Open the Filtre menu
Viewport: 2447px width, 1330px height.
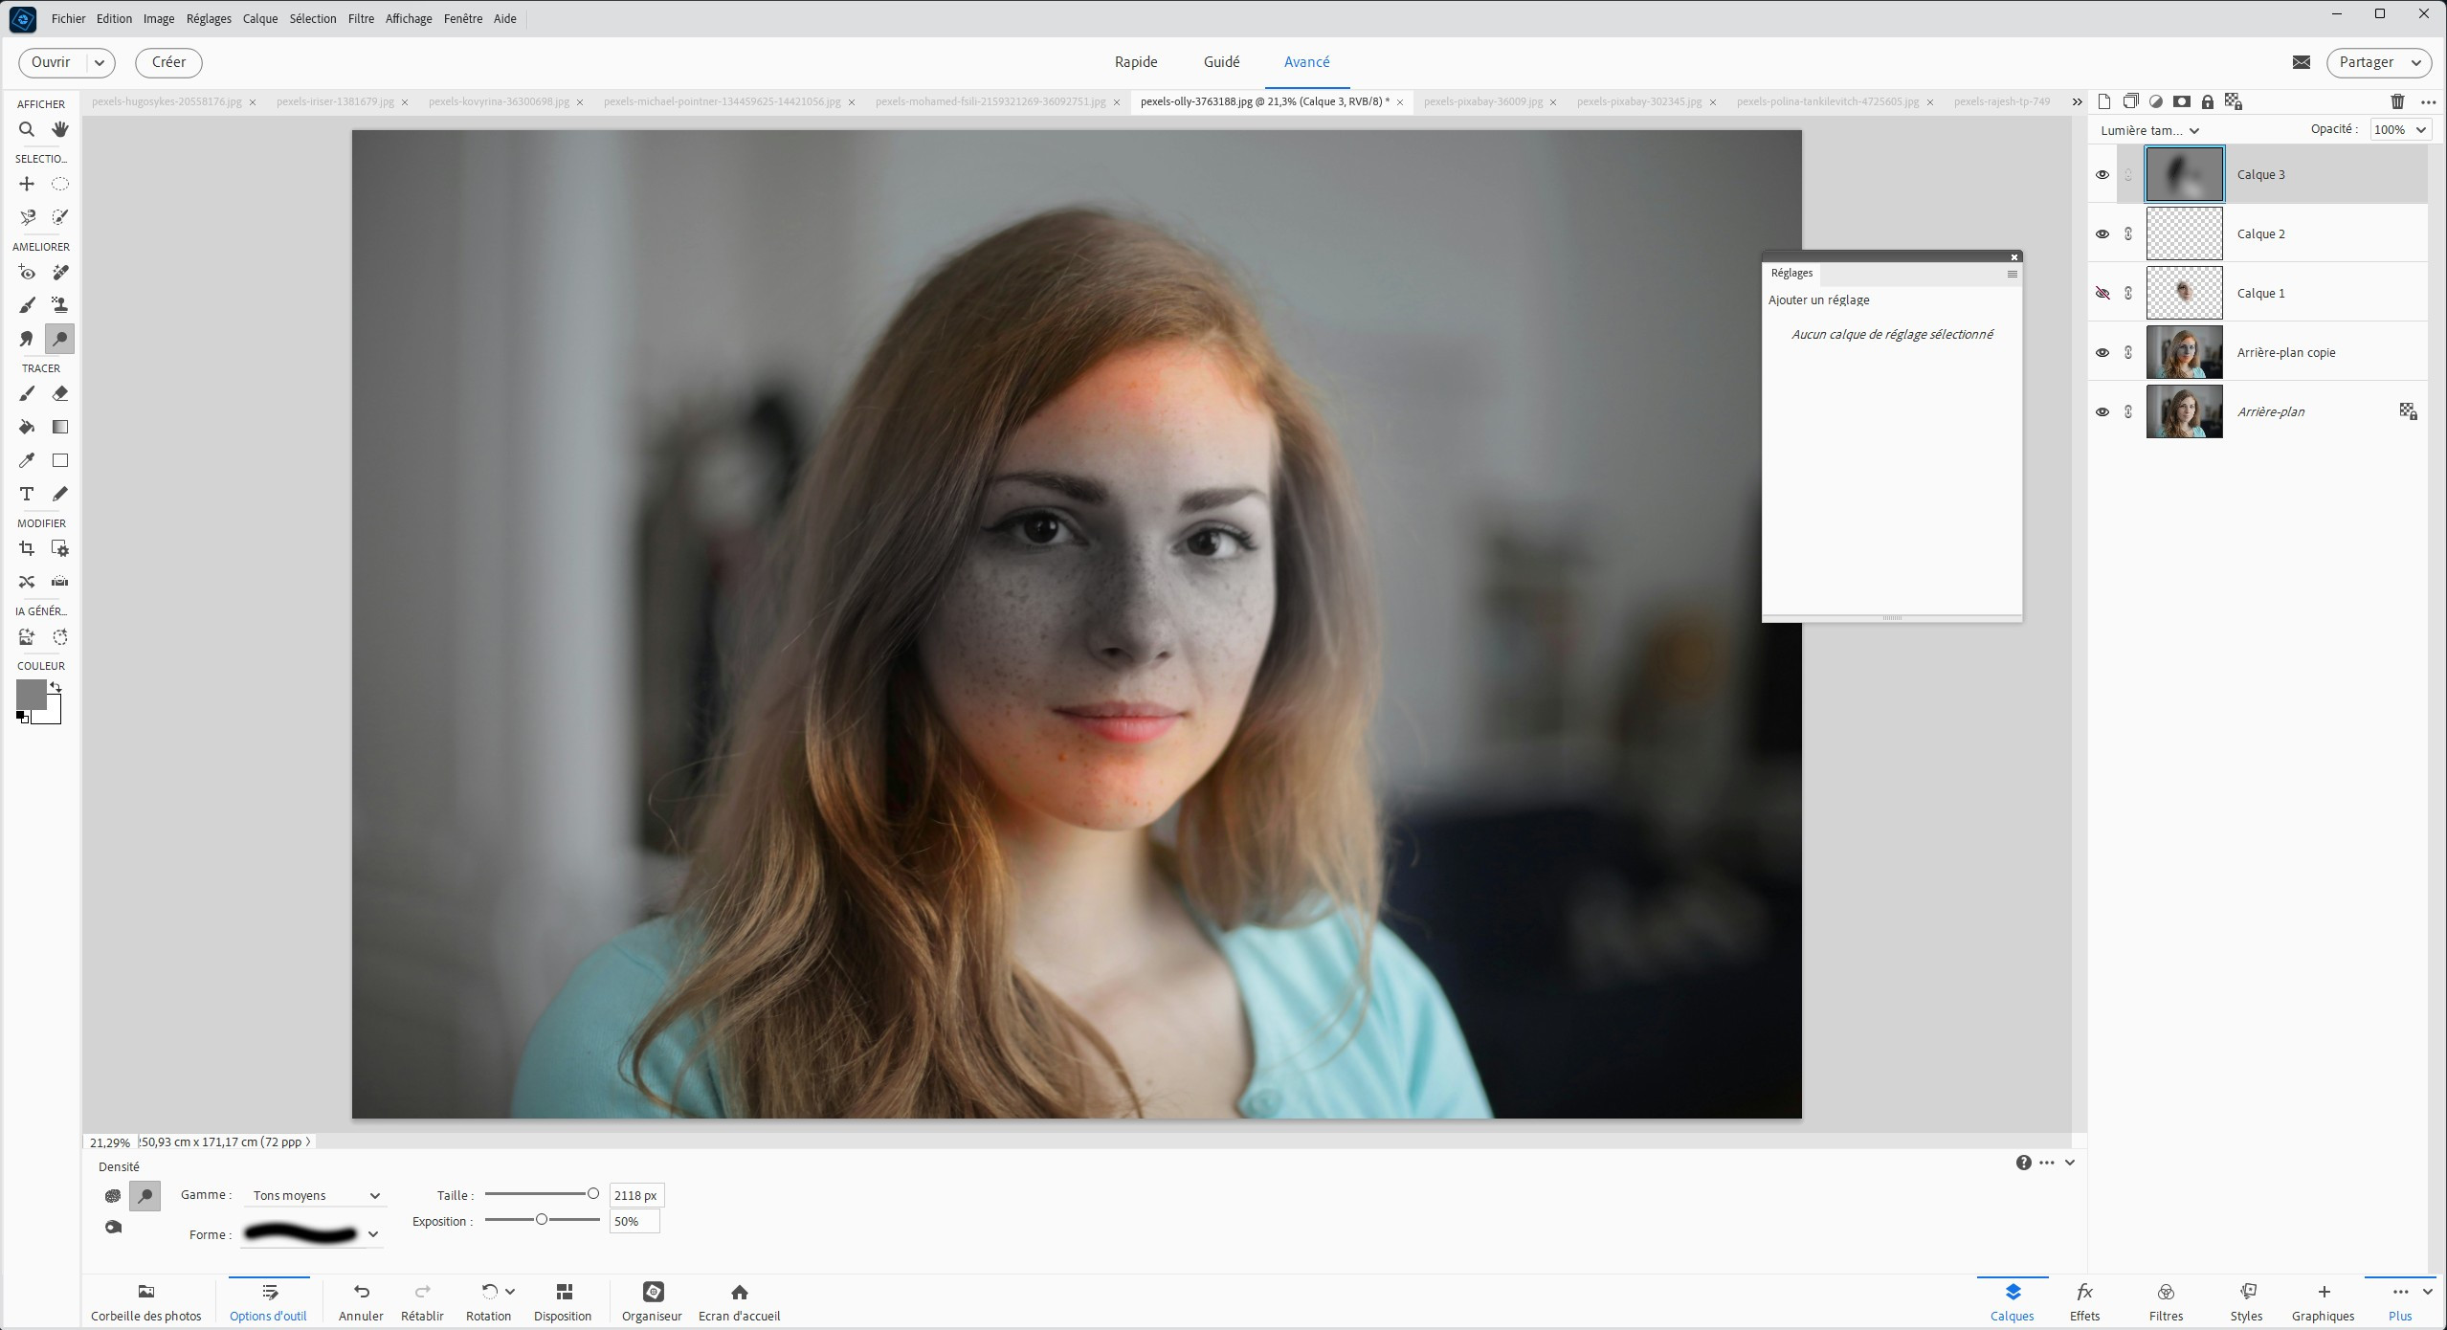(x=361, y=18)
